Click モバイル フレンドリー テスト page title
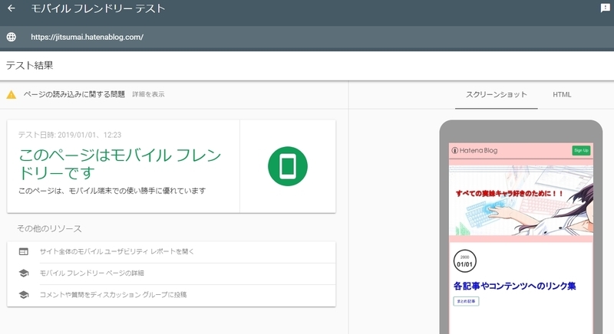614x334 pixels. click(98, 8)
